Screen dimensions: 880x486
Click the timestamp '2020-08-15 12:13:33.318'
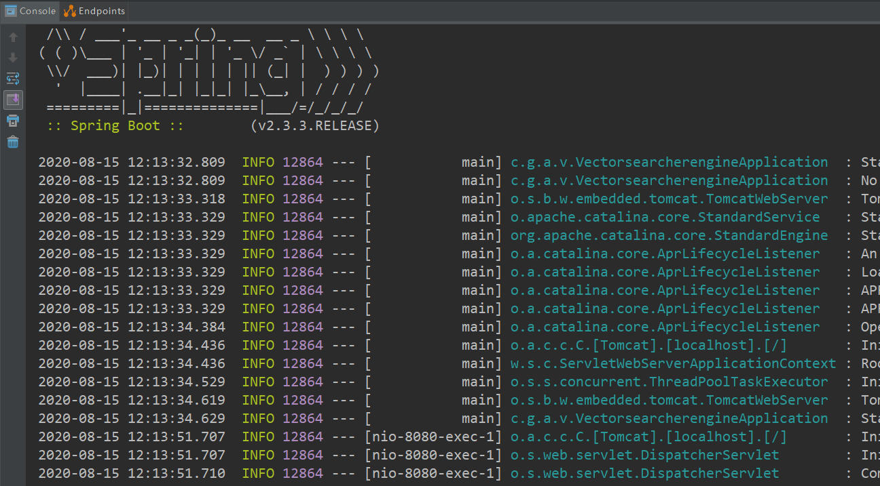click(x=132, y=199)
